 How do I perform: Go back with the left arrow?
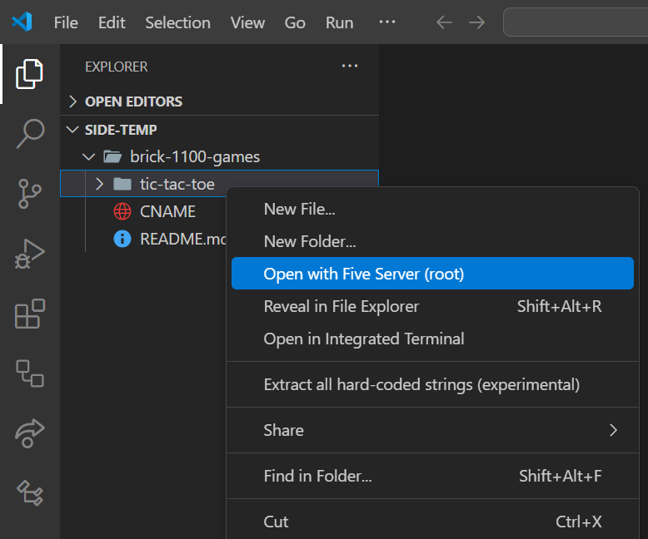(444, 22)
